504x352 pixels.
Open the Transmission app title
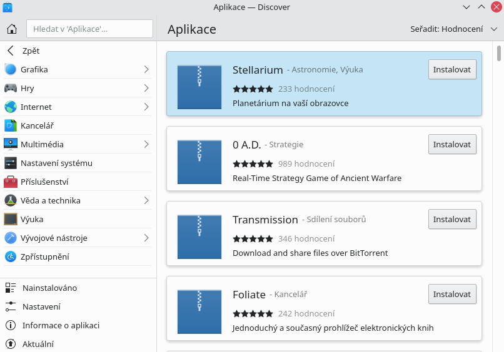265,220
